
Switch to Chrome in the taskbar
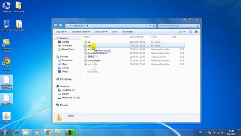click(49, 133)
